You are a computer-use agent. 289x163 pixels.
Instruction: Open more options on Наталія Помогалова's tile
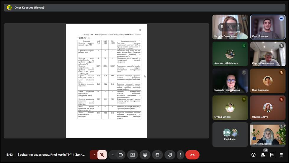(238, 27)
